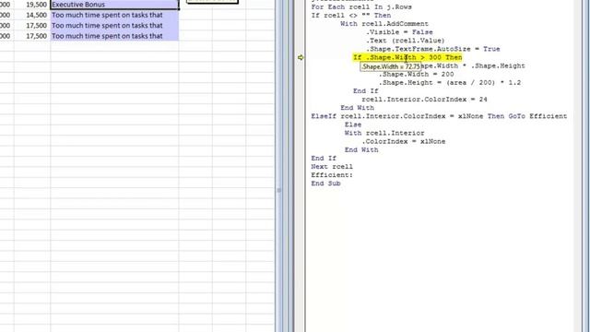Click the '.Shape.Width = 200' code line
Image resolution: width=590 pixels, height=332 pixels.
coord(416,74)
